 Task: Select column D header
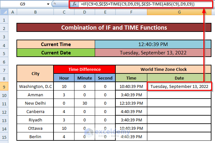coord(84,12)
